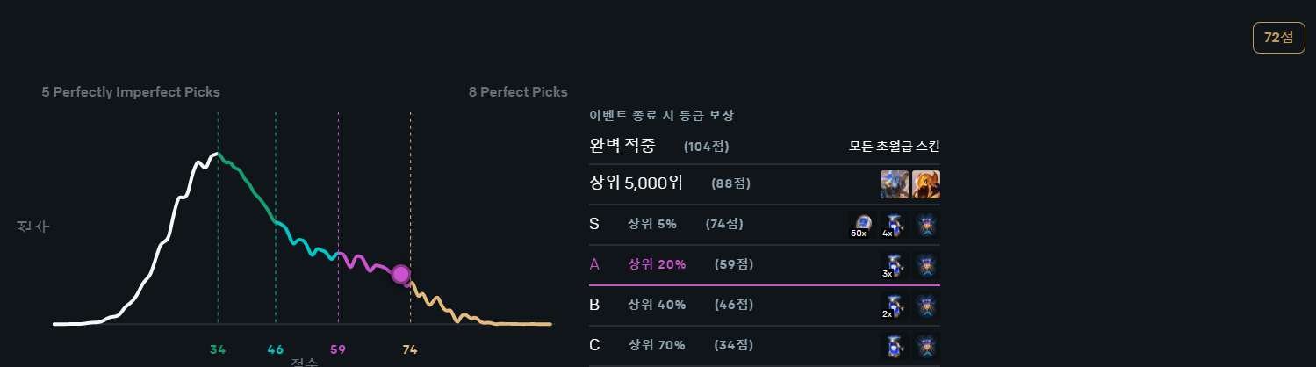Click the 4x capsule reward in S tier
1316x367 pixels.
[x=895, y=225]
